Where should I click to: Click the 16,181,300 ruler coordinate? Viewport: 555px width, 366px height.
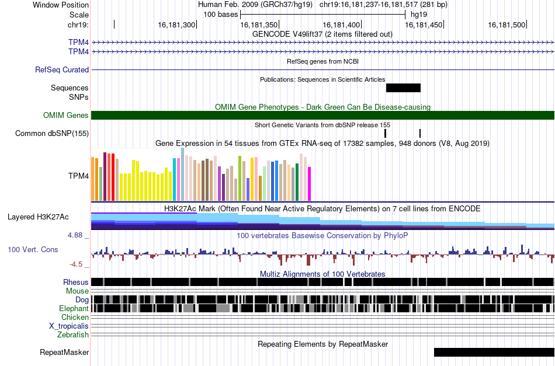pos(176,25)
